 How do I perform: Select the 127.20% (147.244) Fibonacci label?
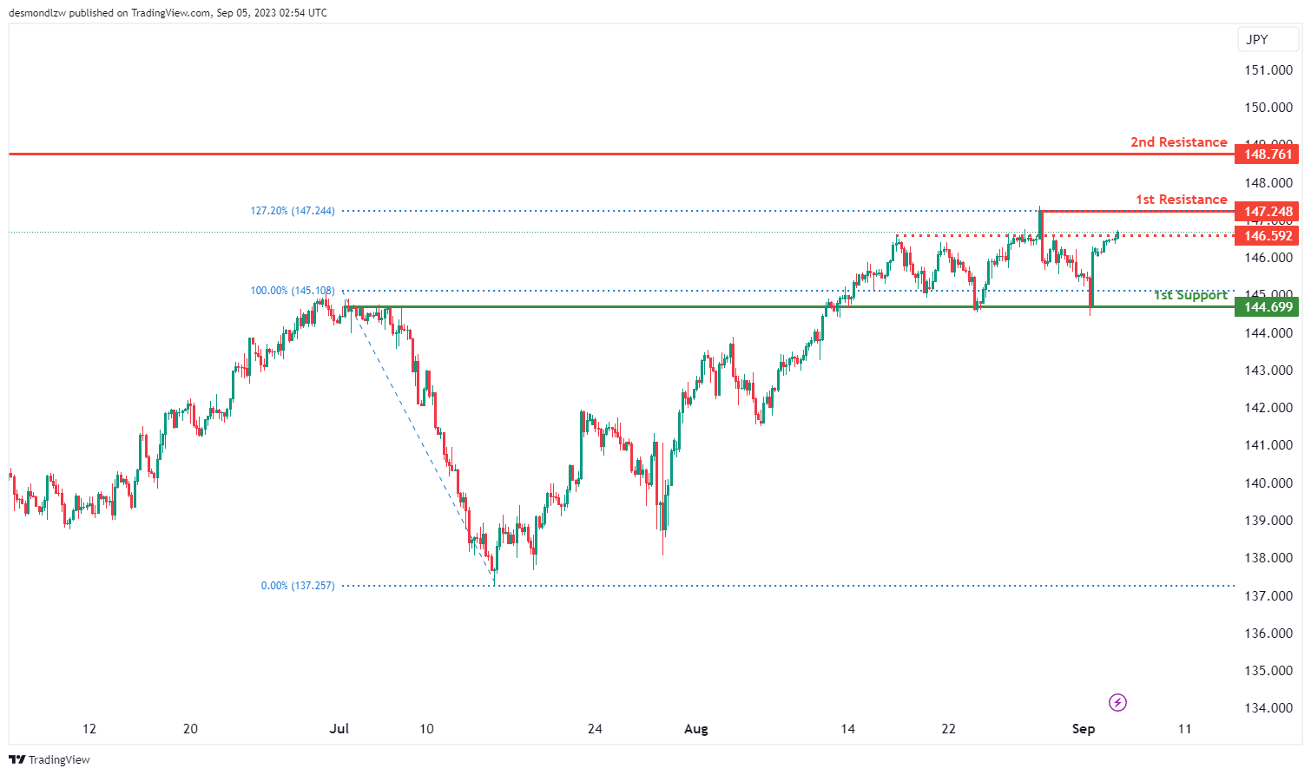(x=293, y=211)
